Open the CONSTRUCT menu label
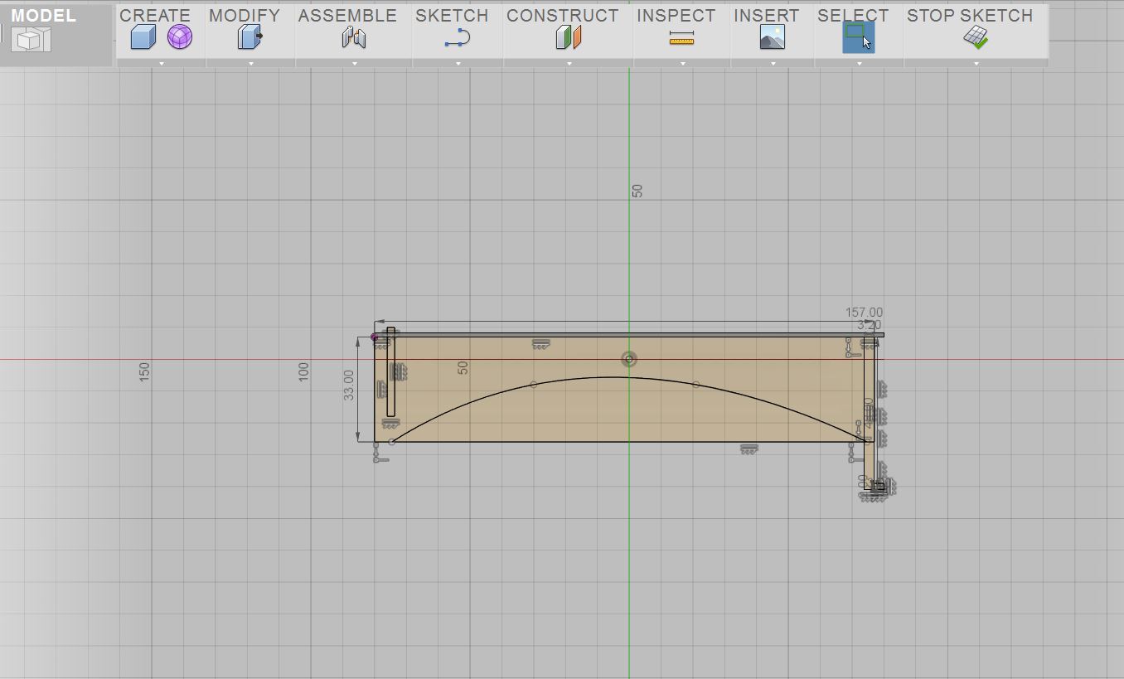 point(563,15)
